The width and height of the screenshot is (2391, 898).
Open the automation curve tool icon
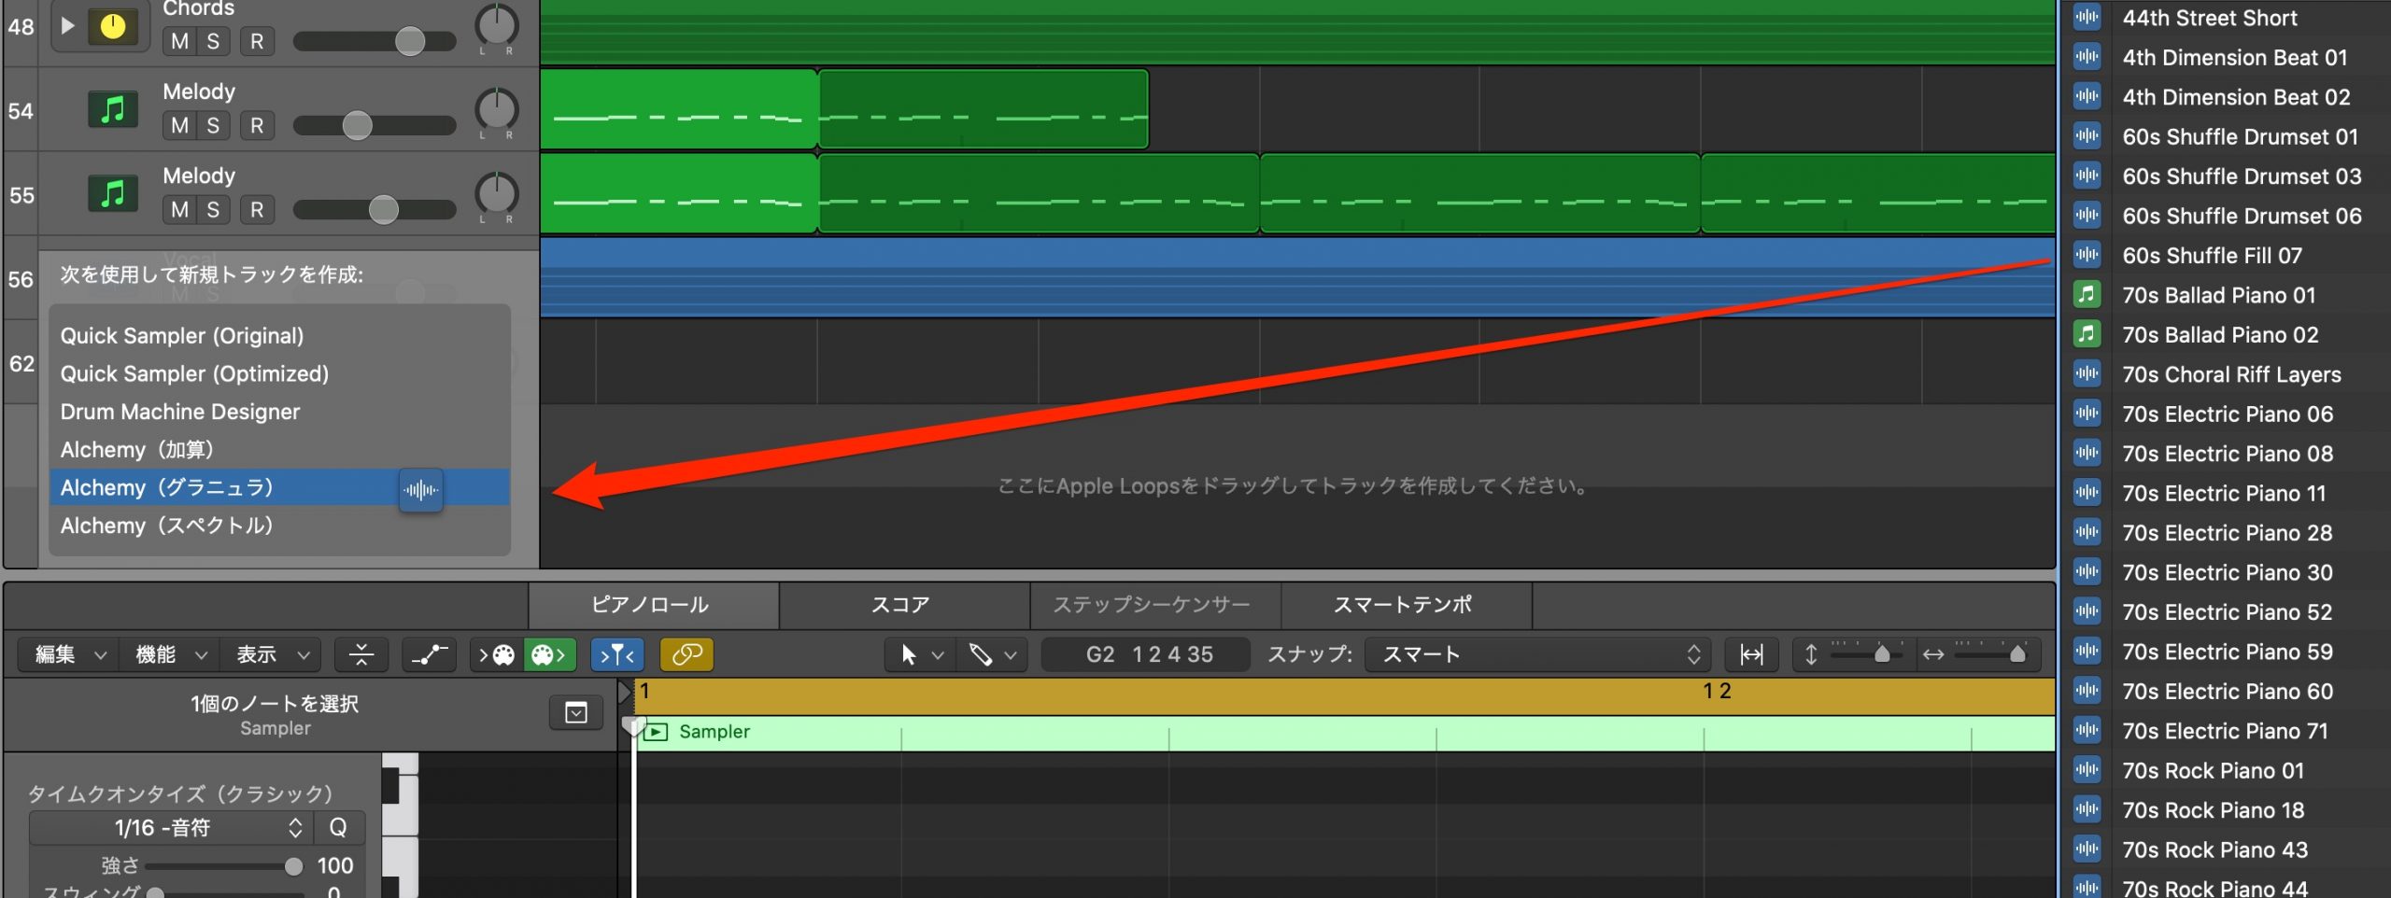[x=430, y=654]
